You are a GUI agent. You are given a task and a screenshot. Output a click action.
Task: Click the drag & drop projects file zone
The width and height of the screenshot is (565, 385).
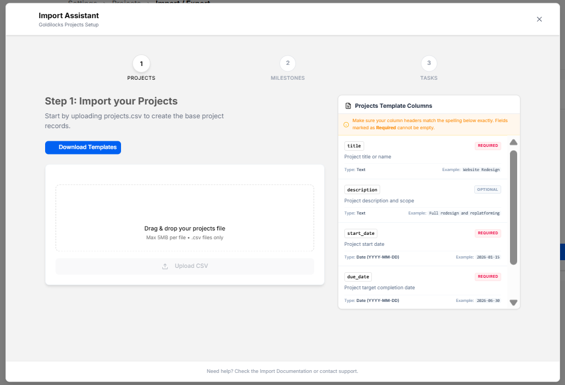coord(185,218)
